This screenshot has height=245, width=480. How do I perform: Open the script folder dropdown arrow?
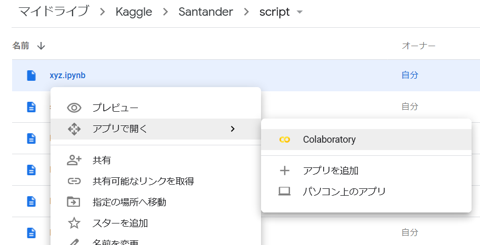(299, 12)
